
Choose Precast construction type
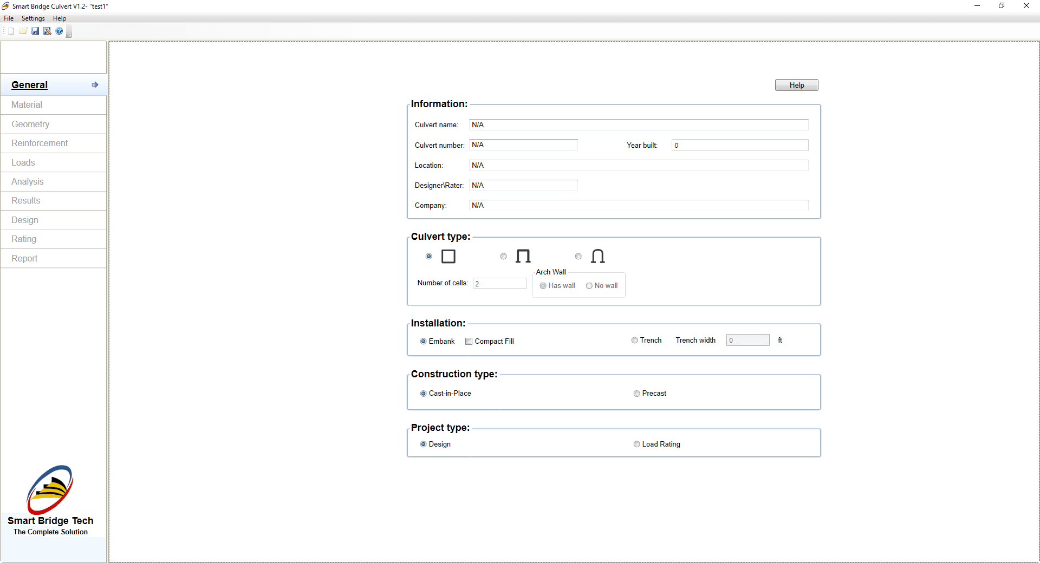tap(637, 394)
